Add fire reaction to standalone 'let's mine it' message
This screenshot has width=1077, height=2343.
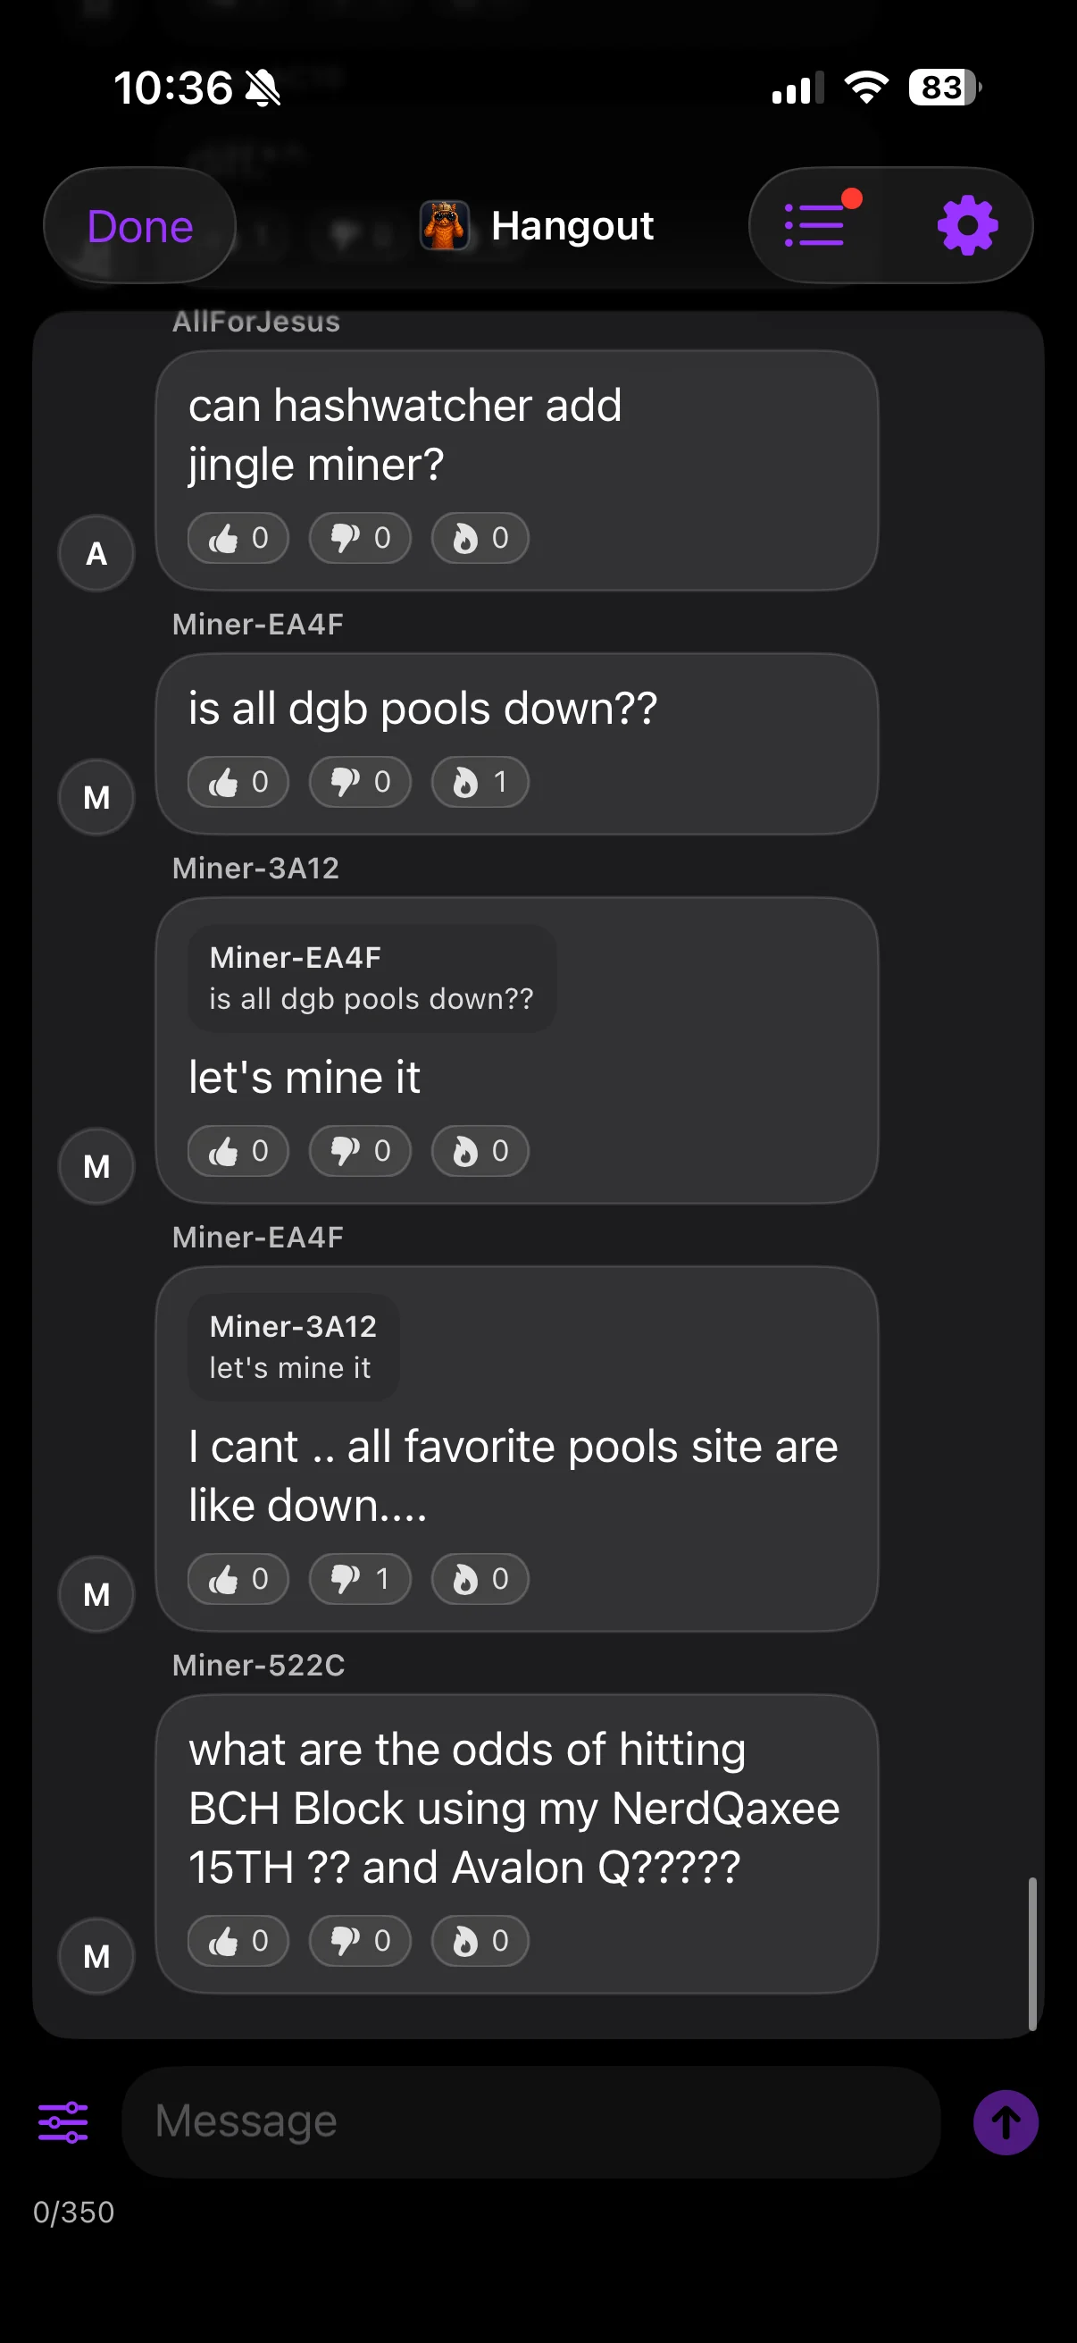point(480,1152)
